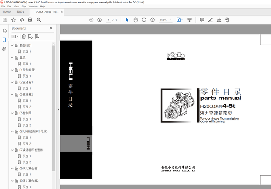Zoom out with minus icon
The height and width of the screenshot is (189, 271).
(144, 20)
